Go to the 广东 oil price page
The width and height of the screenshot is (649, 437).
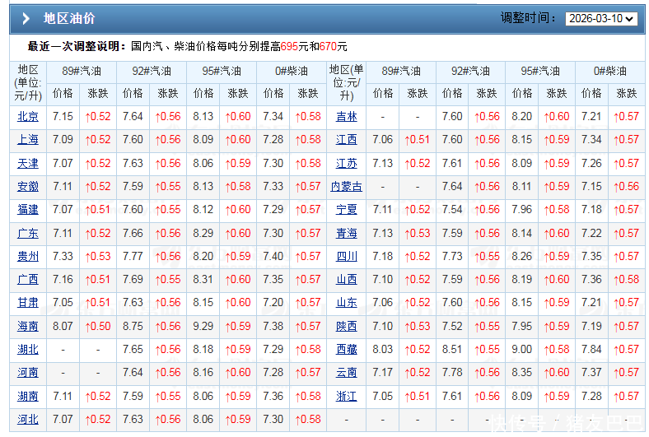(x=28, y=234)
